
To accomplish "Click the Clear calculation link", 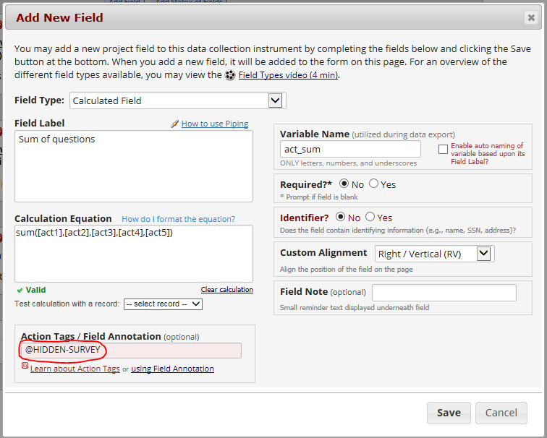I will 226,290.
